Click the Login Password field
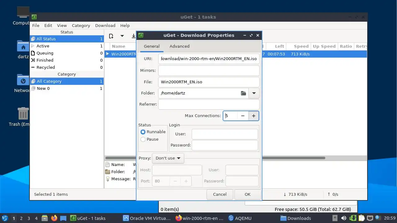 click(x=225, y=145)
